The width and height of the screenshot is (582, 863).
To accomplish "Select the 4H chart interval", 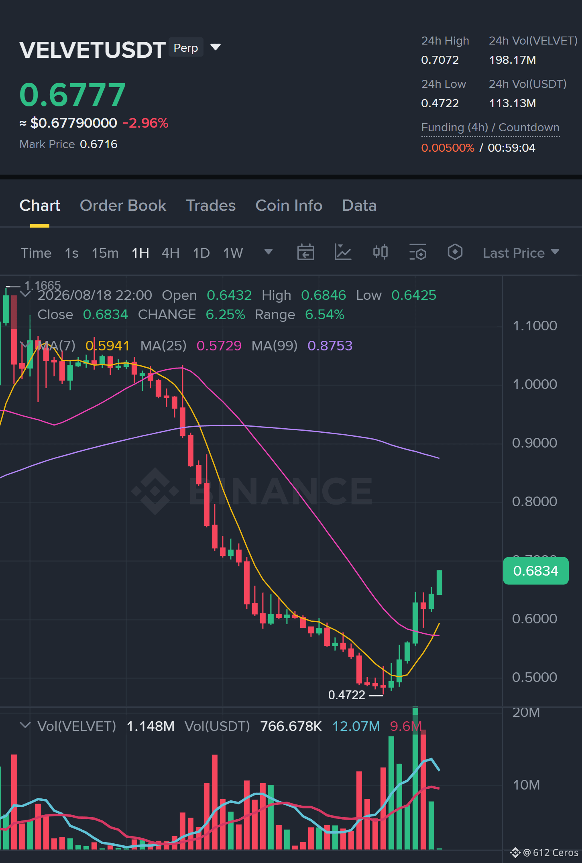I will [171, 253].
